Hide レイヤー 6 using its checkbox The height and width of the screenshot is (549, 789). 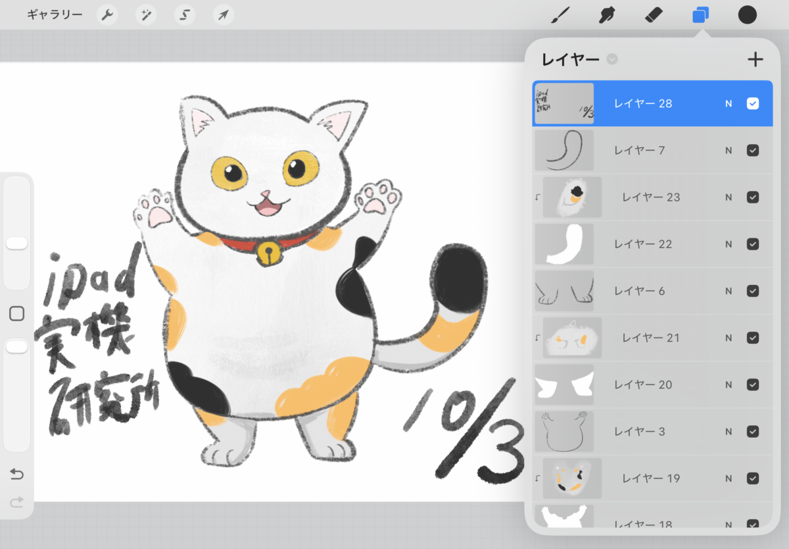(753, 290)
